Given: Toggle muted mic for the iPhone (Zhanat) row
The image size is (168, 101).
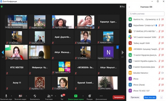Looking at the screenshot, I should [x=159, y=85].
